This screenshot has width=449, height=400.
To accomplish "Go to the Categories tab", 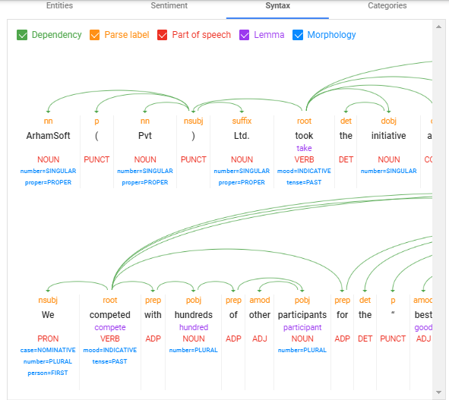I will [x=387, y=5].
